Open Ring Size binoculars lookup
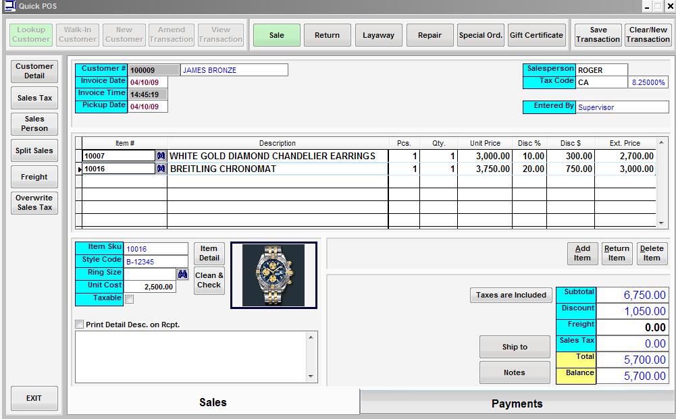This screenshot has height=419, width=676. (x=182, y=274)
